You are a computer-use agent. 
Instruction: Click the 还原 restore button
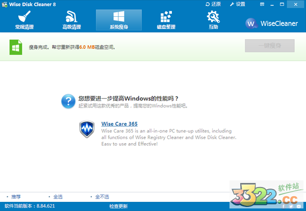point(213,4)
